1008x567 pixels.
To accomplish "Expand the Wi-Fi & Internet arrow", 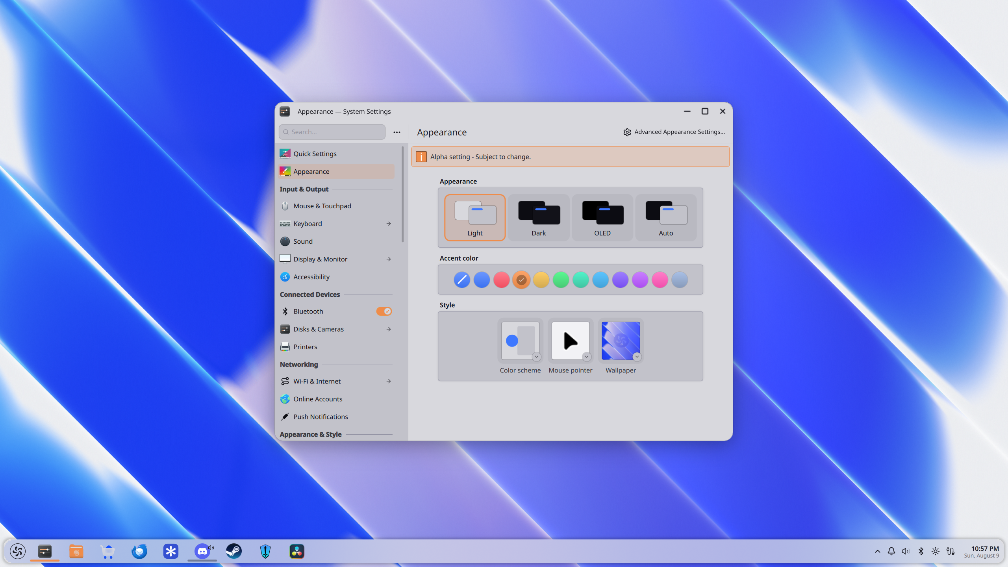I will click(x=389, y=381).
